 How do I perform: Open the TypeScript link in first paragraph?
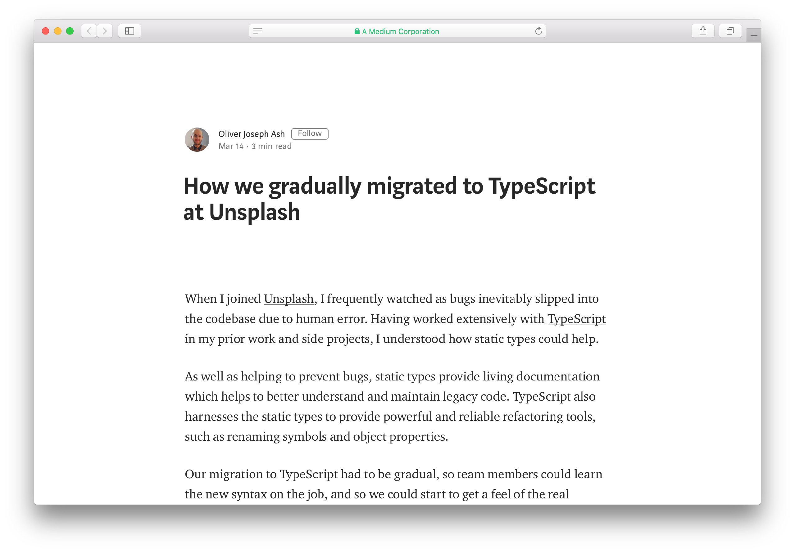(576, 319)
